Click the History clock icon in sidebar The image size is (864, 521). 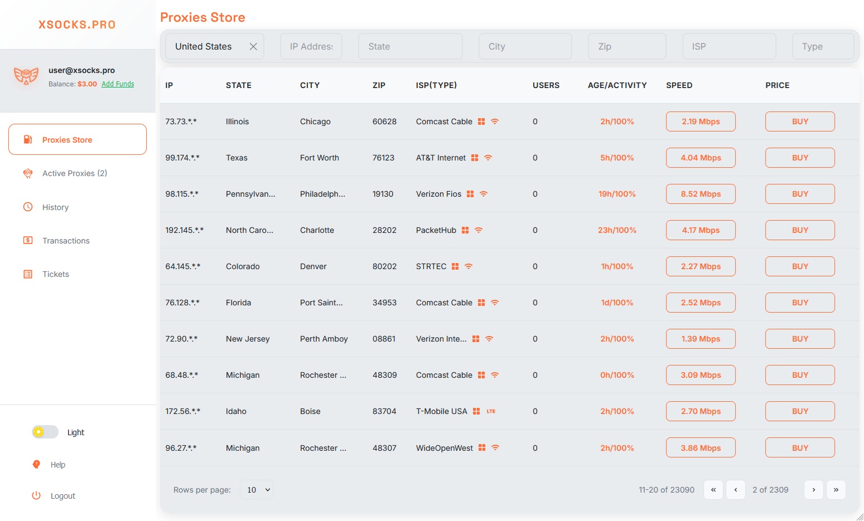27,207
